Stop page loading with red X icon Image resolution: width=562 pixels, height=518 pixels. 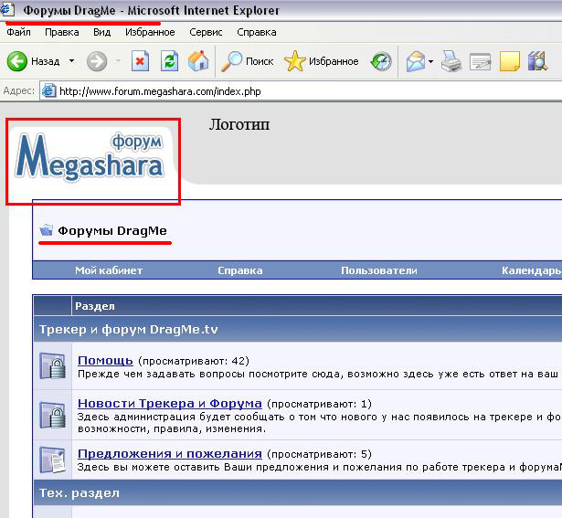pyautogui.click(x=140, y=61)
